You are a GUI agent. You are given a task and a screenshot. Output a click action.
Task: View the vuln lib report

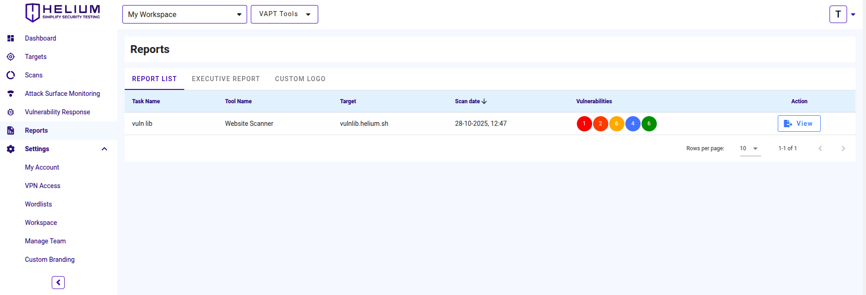(x=799, y=124)
